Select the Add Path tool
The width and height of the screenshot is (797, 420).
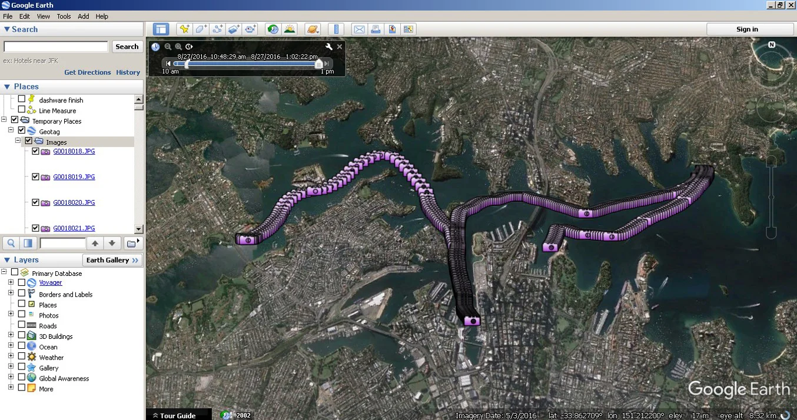point(217,29)
